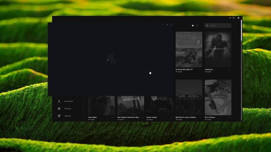Select the 'Bad North Jotunn Edition' title
Screen dimensions: 271x152
click(x=186, y=117)
